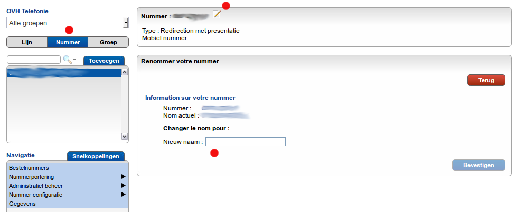Select the Nummer view toggle
The height and width of the screenshot is (212, 517).
coord(68,42)
